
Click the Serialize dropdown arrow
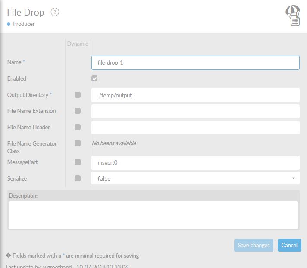coord(293,178)
